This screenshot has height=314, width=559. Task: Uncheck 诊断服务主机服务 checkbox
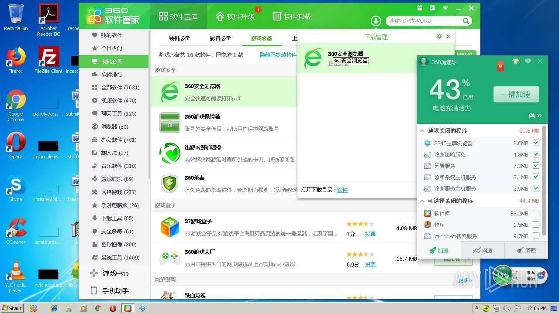click(x=536, y=188)
